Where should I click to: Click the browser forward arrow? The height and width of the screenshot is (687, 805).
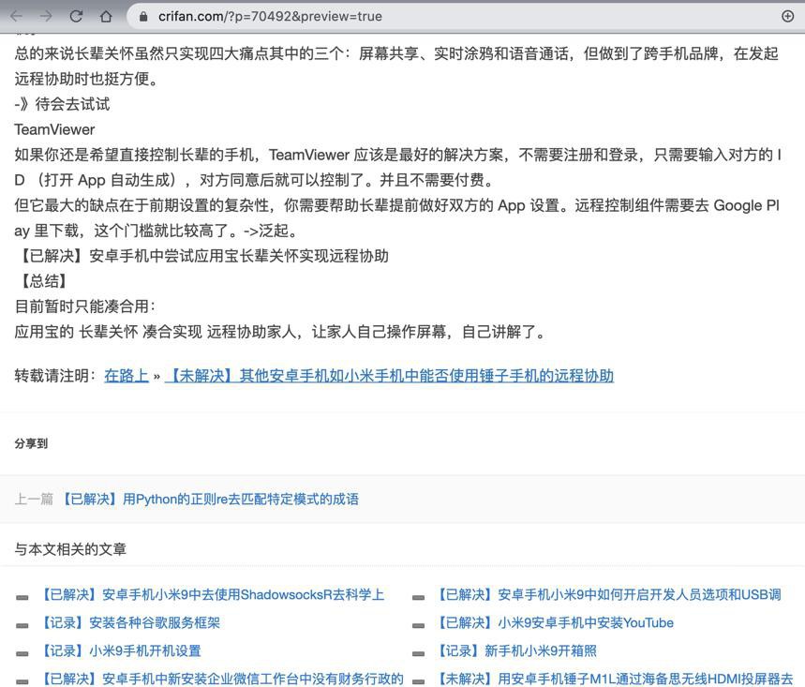pos(46,17)
